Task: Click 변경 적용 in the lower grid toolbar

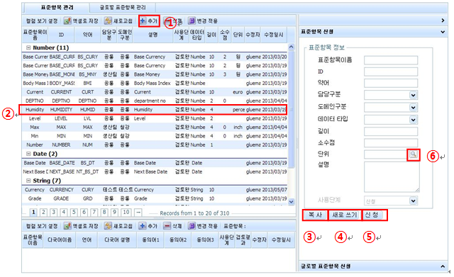Action: pyautogui.click(x=203, y=226)
